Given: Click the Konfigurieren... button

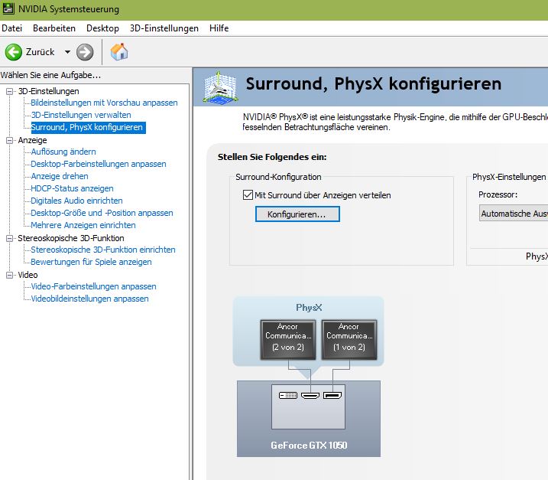Looking at the screenshot, I should click(x=297, y=214).
